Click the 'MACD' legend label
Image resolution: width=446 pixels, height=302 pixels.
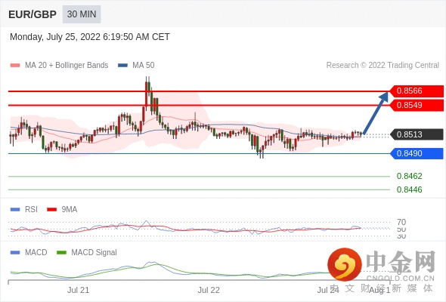pyautogui.click(x=36, y=253)
